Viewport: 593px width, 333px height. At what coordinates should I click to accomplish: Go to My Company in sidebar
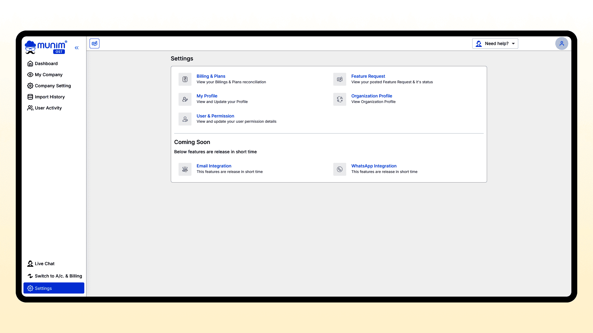click(x=48, y=75)
